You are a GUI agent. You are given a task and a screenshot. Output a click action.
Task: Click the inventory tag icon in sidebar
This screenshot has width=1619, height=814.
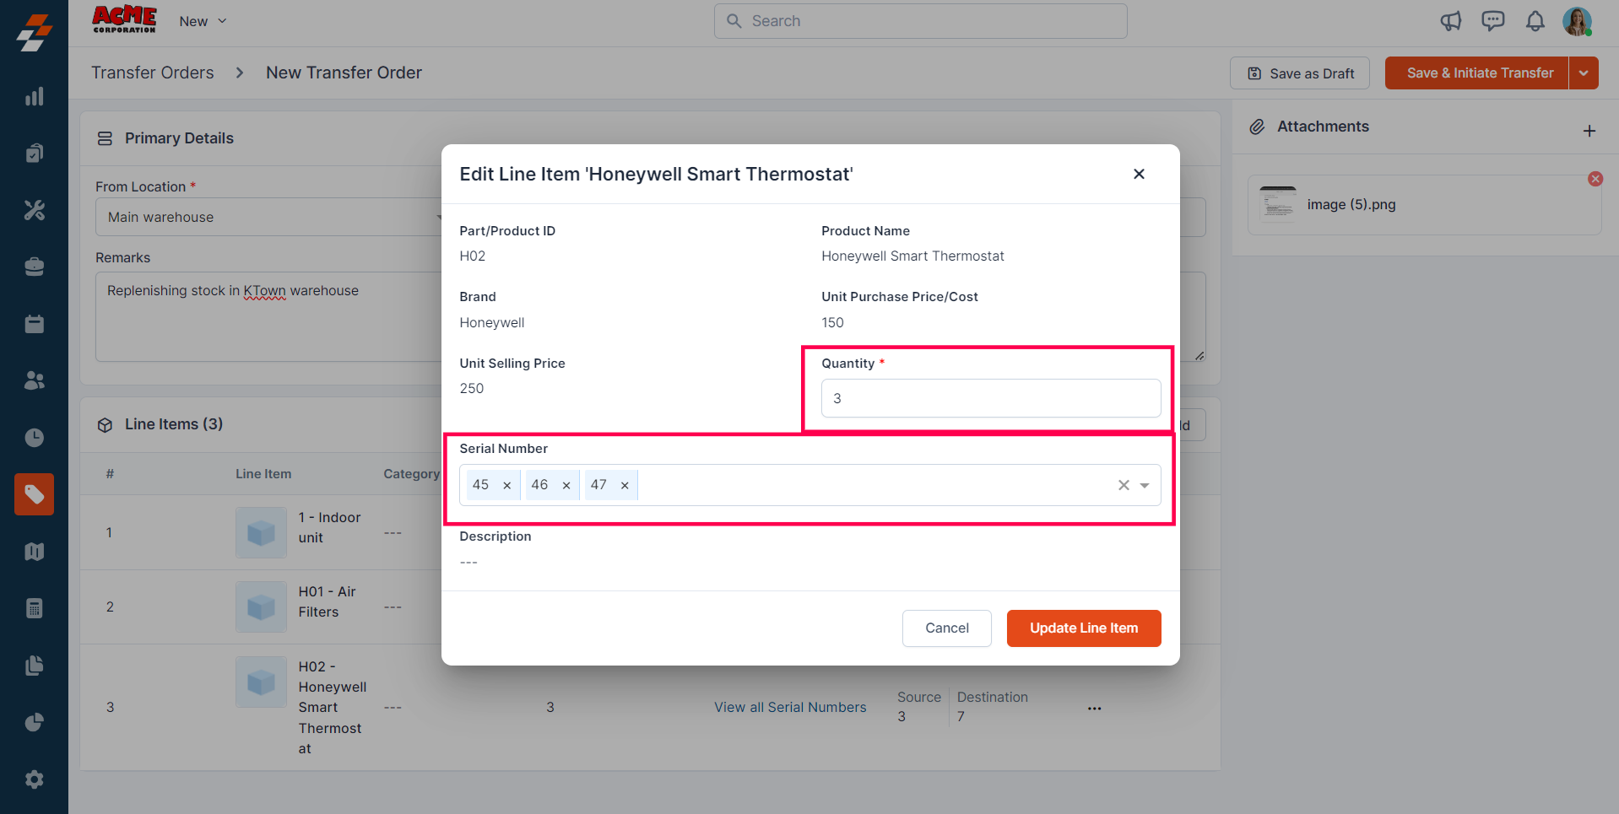pos(35,494)
